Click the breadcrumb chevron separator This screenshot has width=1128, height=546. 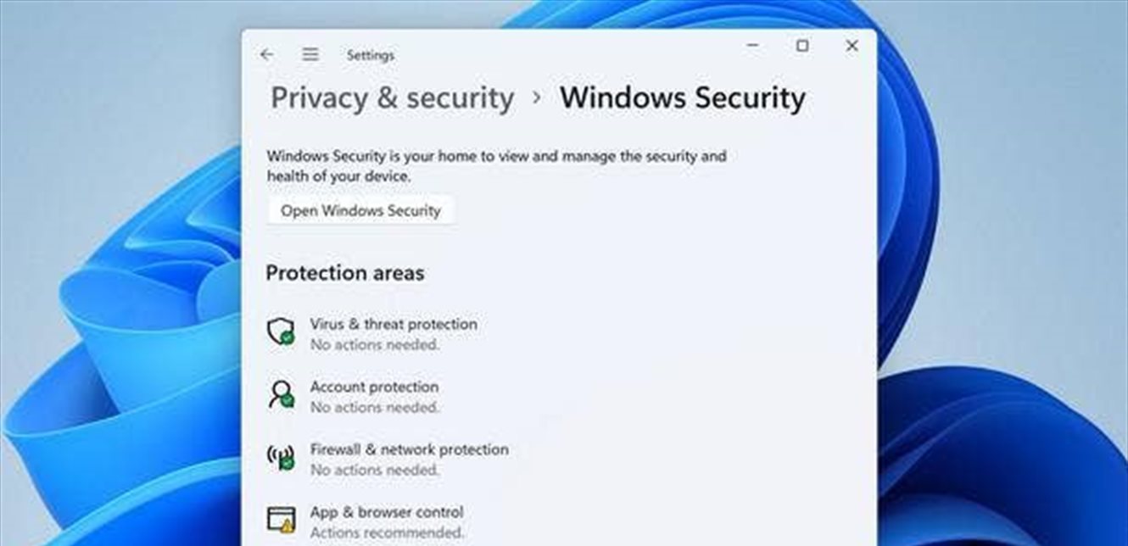pyautogui.click(x=536, y=98)
